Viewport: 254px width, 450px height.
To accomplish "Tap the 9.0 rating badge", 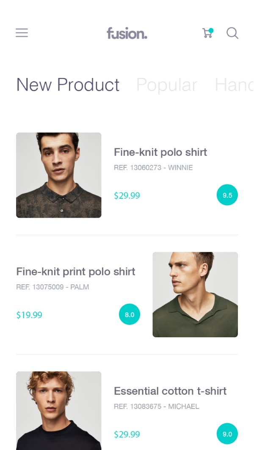I will click(227, 434).
